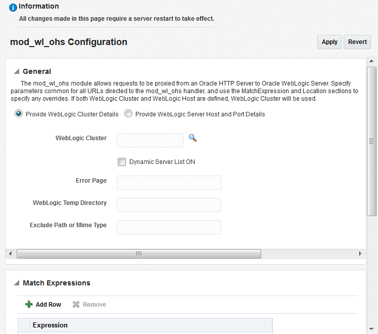Screen dimensions: 378x334
Task: Click the Match Expressions heading
Action: (57, 283)
